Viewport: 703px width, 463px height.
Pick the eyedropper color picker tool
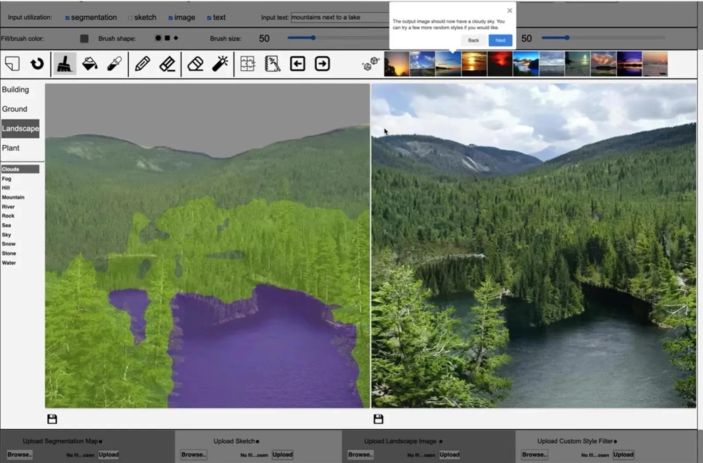[115, 64]
